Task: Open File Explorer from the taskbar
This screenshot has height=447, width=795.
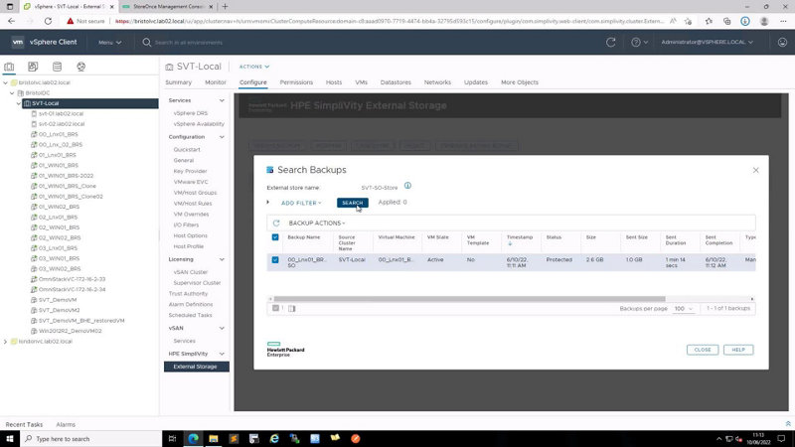Action: (214, 439)
